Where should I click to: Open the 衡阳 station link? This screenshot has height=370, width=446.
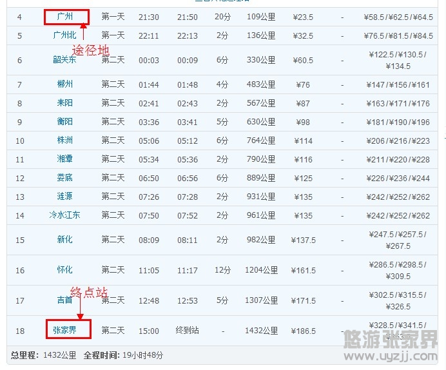65,122
